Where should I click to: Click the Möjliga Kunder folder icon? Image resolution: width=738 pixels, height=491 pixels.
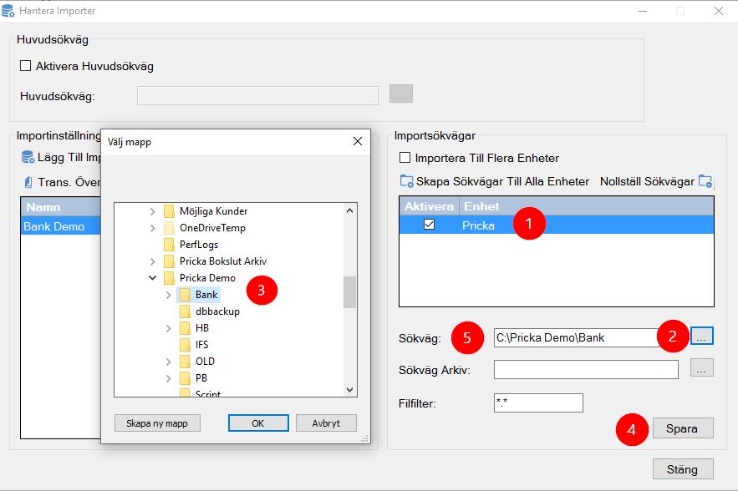pos(169,211)
